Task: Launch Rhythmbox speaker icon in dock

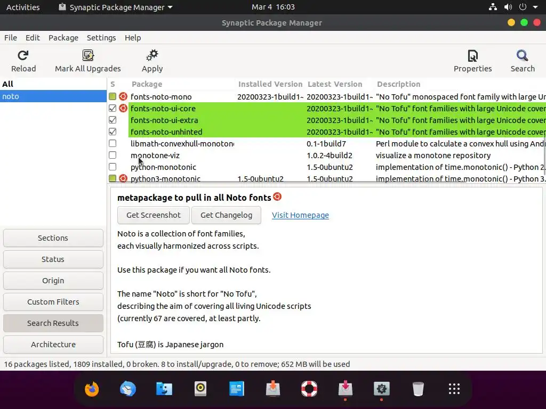Action: coord(200,389)
